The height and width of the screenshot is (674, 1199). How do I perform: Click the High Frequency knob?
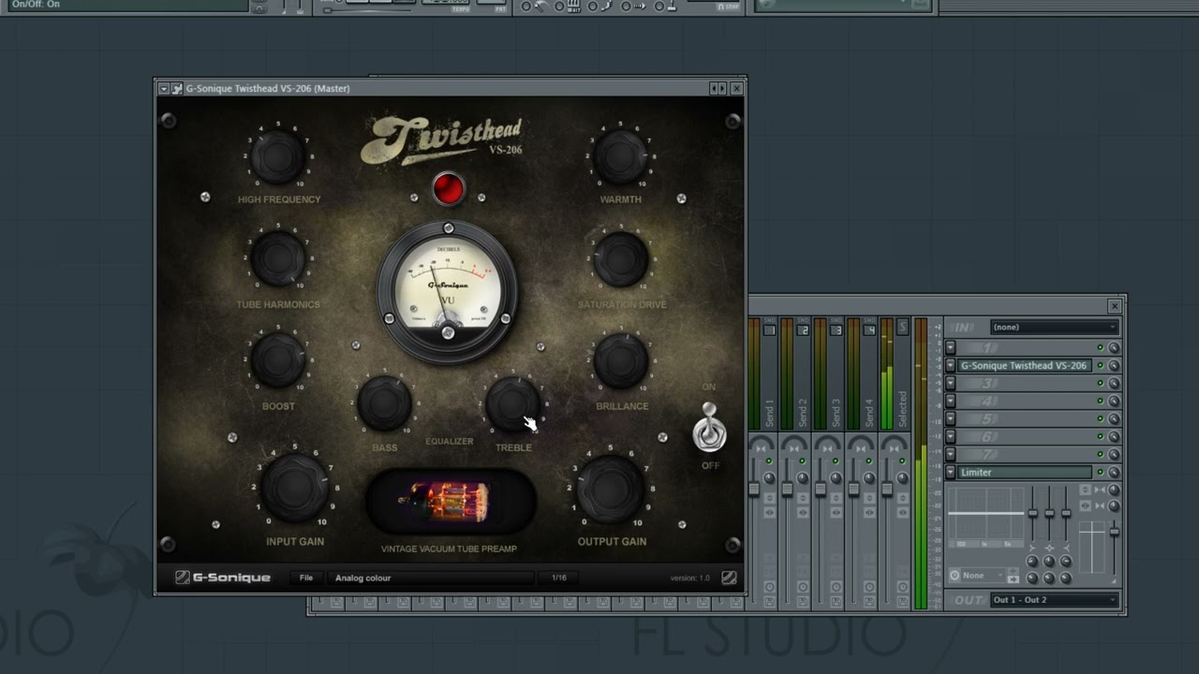(x=278, y=156)
